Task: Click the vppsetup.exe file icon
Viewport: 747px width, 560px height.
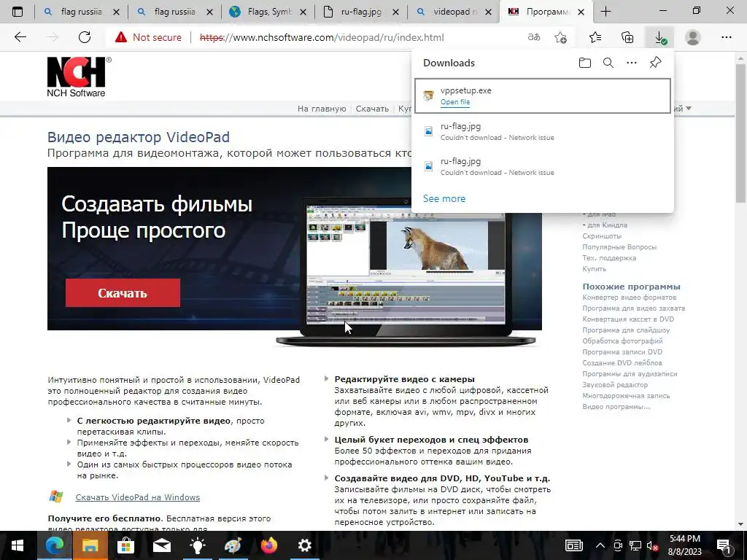Action: (429, 96)
